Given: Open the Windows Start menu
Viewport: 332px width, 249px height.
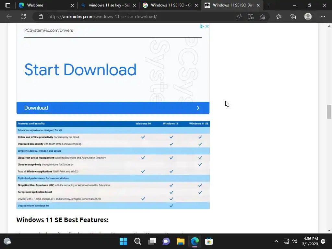Looking at the screenshot, I should [123, 241].
